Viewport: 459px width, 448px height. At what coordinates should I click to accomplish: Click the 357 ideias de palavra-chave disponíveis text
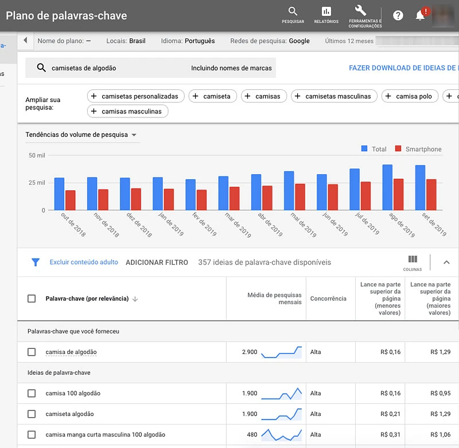click(x=264, y=262)
